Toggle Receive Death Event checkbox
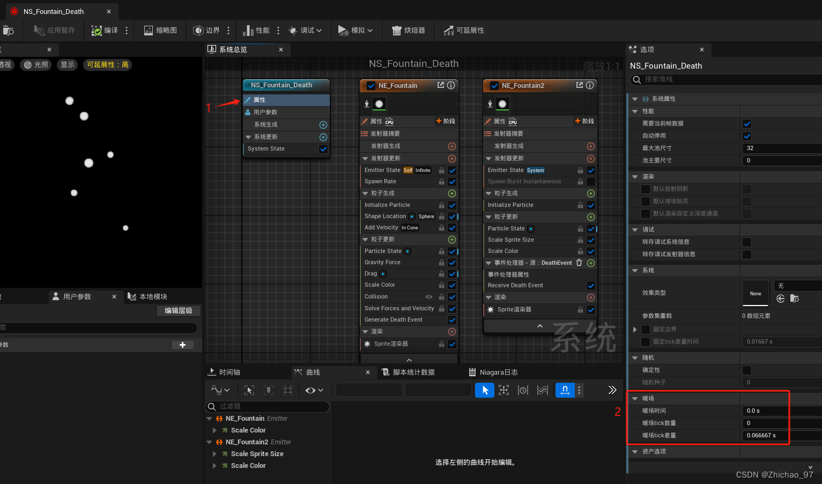 click(x=591, y=286)
